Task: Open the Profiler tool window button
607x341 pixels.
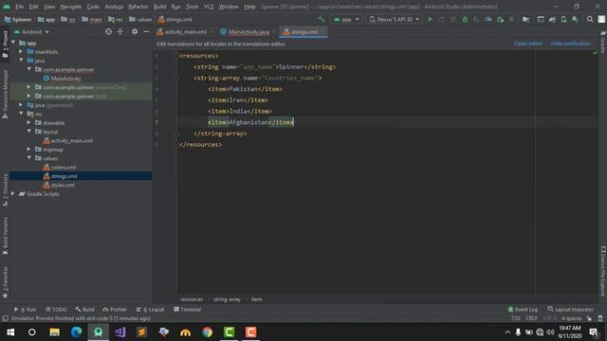Action: click(x=115, y=310)
